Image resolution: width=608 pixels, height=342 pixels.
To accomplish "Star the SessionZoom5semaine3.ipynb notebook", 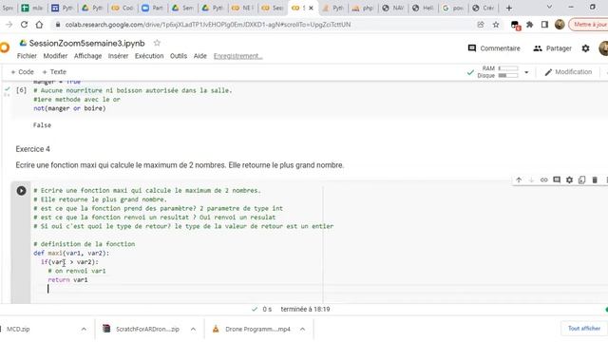I will pyautogui.click(x=157, y=43).
